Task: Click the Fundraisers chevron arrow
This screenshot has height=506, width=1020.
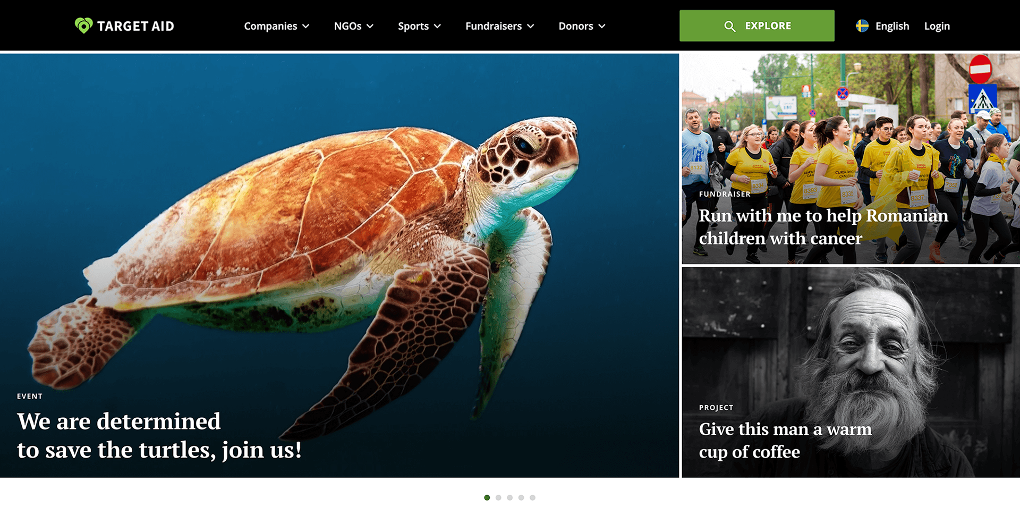Action: (530, 26)
